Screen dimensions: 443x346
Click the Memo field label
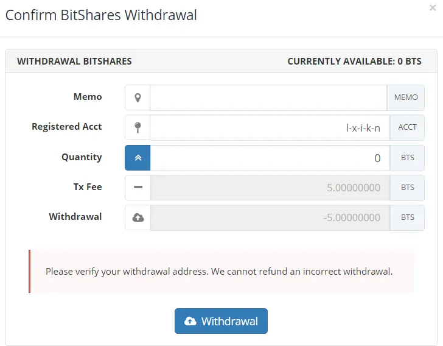[x=88, y=97]
